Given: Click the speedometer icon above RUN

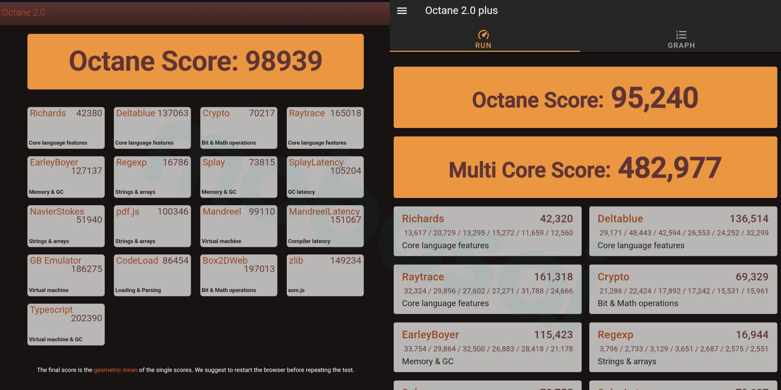Looking at the screenshot, I should tap(484, 35).
